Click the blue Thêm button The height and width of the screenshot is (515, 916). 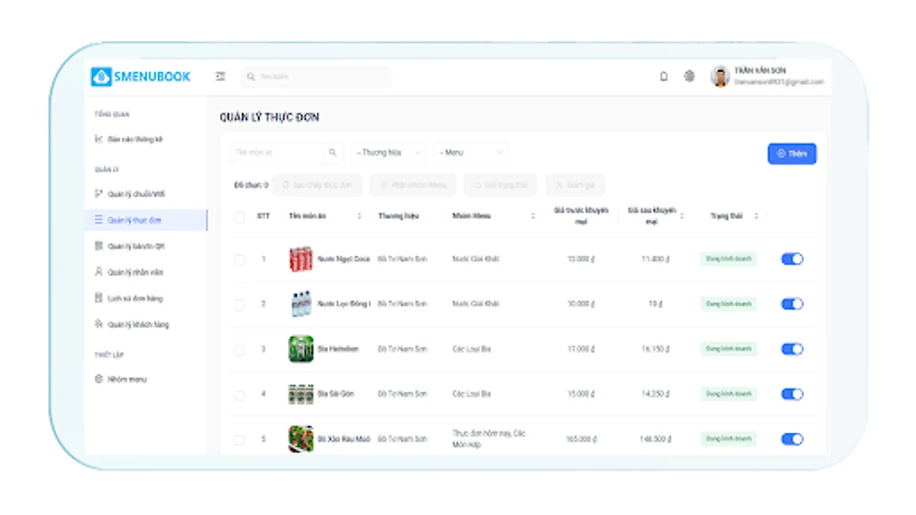click(792, 153)
